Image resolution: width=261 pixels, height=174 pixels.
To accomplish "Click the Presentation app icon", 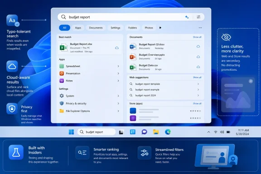I will click(x=62, y=73).
